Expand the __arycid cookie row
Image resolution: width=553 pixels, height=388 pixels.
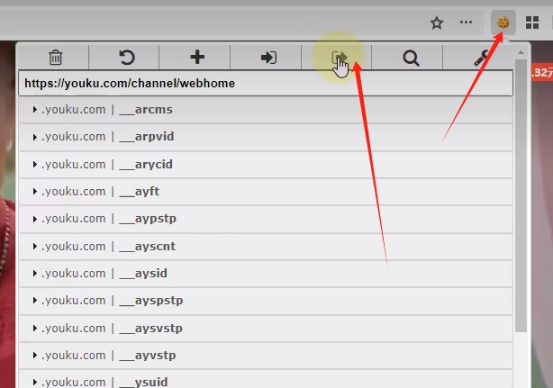(266, 165)
